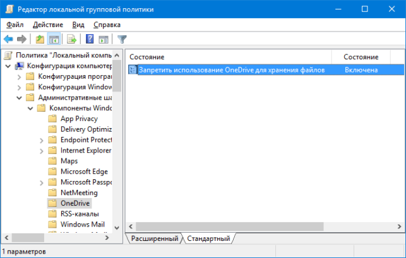Viewport: 406px width, 258px height.
Task: Switch to the Расширенный tab
Action: click(155, 238)
